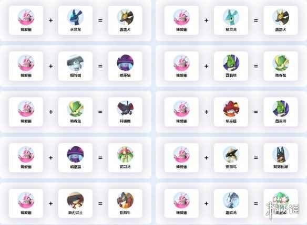The image size is (307, 225).
Task: Click the 暗巫猫 parent card beside 花冠龙
Action: [x=75, y=157]
